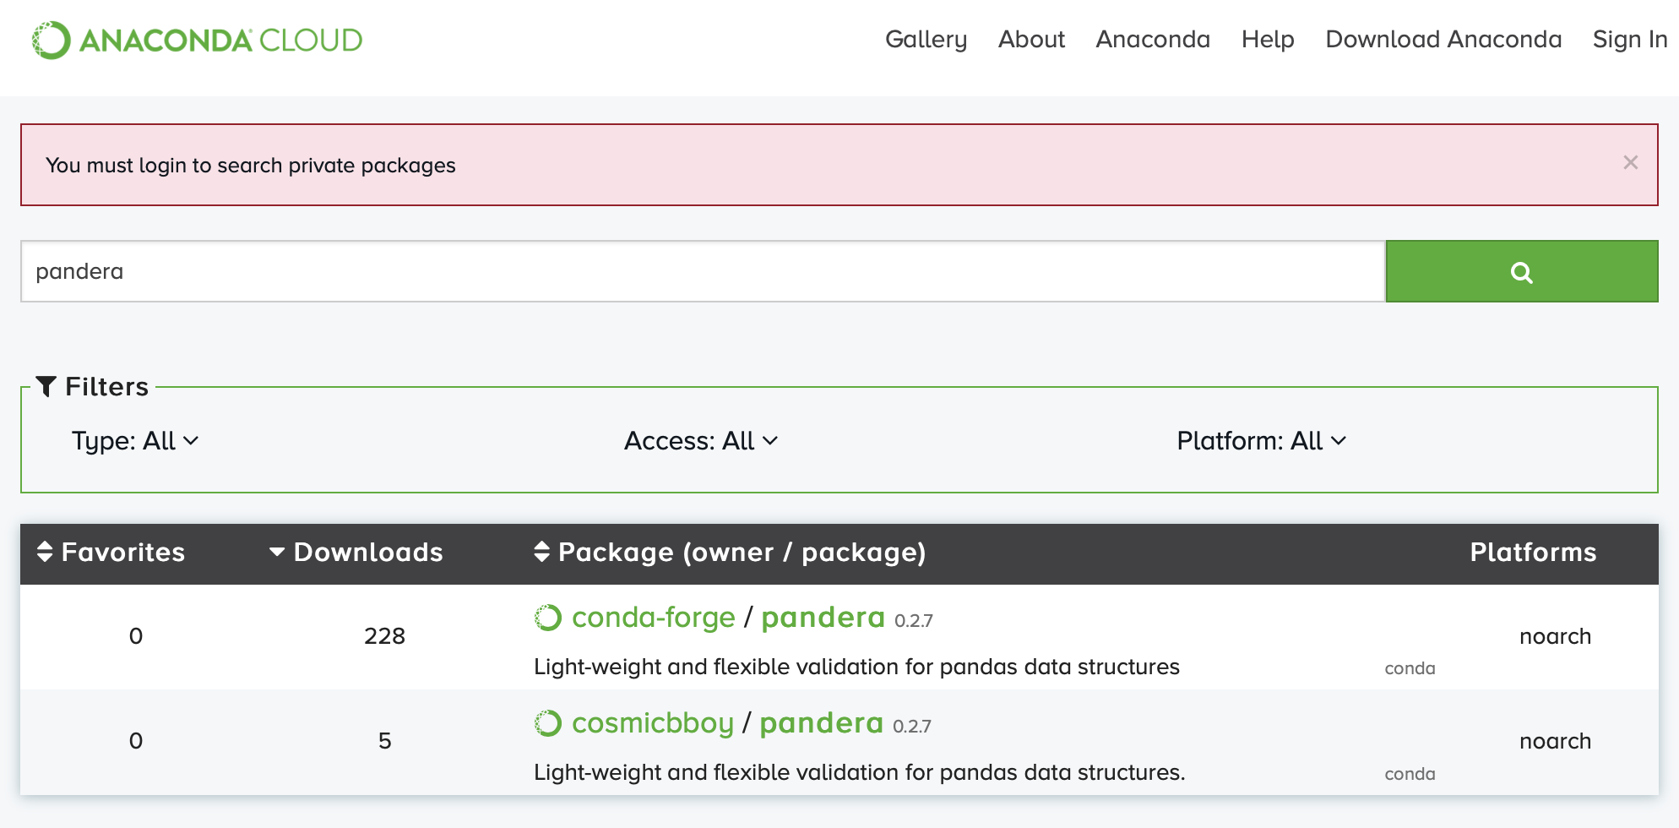Click the cosmicbboy package owner icon
The image size is (1679, 828).
(548, 723)
